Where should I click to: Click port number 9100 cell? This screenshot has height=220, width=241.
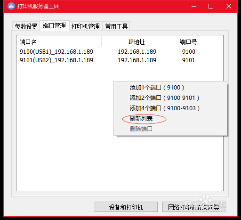click(x=189, y=52)
